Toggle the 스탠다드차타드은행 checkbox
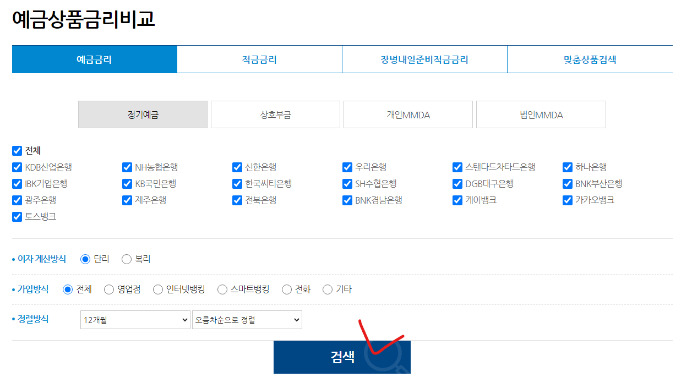 coord(457,167)
